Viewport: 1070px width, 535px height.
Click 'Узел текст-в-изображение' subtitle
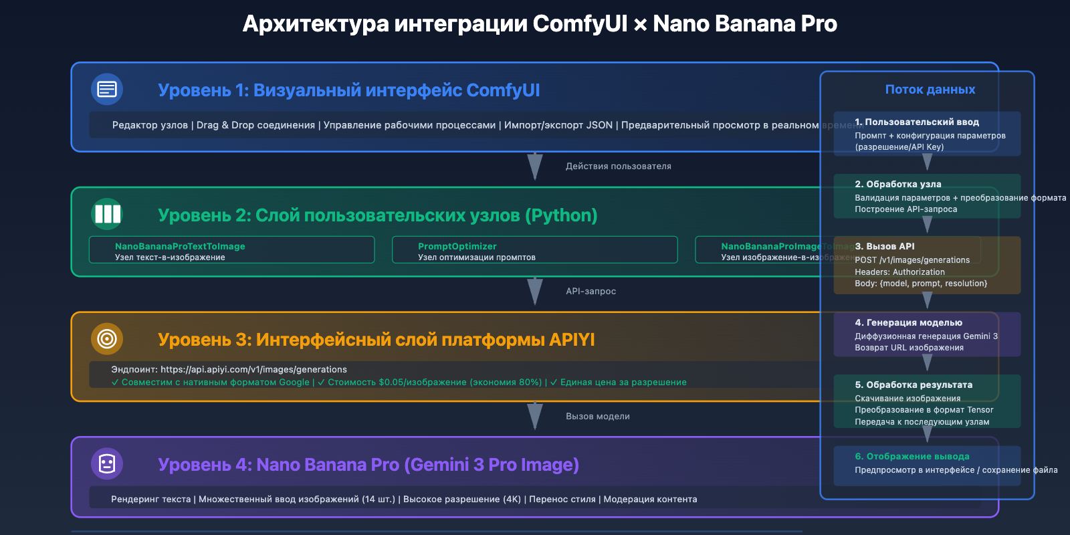(x=170, y=257)
